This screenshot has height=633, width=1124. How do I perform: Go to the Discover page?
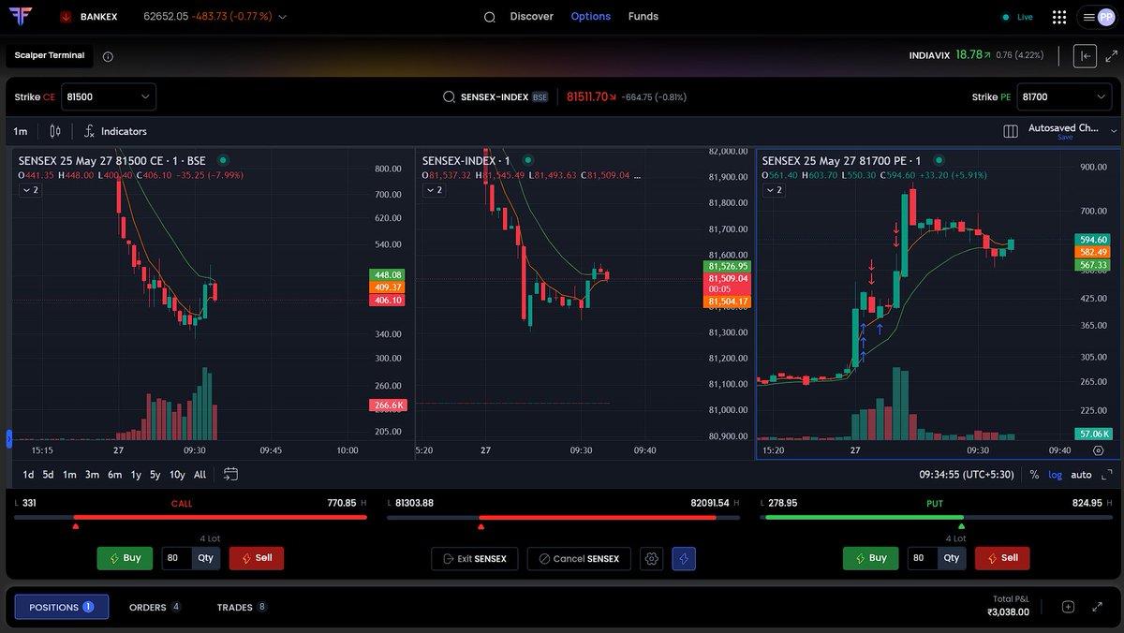(531, 17)
